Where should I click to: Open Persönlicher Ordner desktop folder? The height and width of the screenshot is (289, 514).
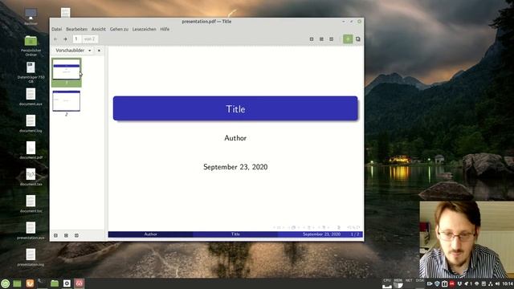click(31, 45)
